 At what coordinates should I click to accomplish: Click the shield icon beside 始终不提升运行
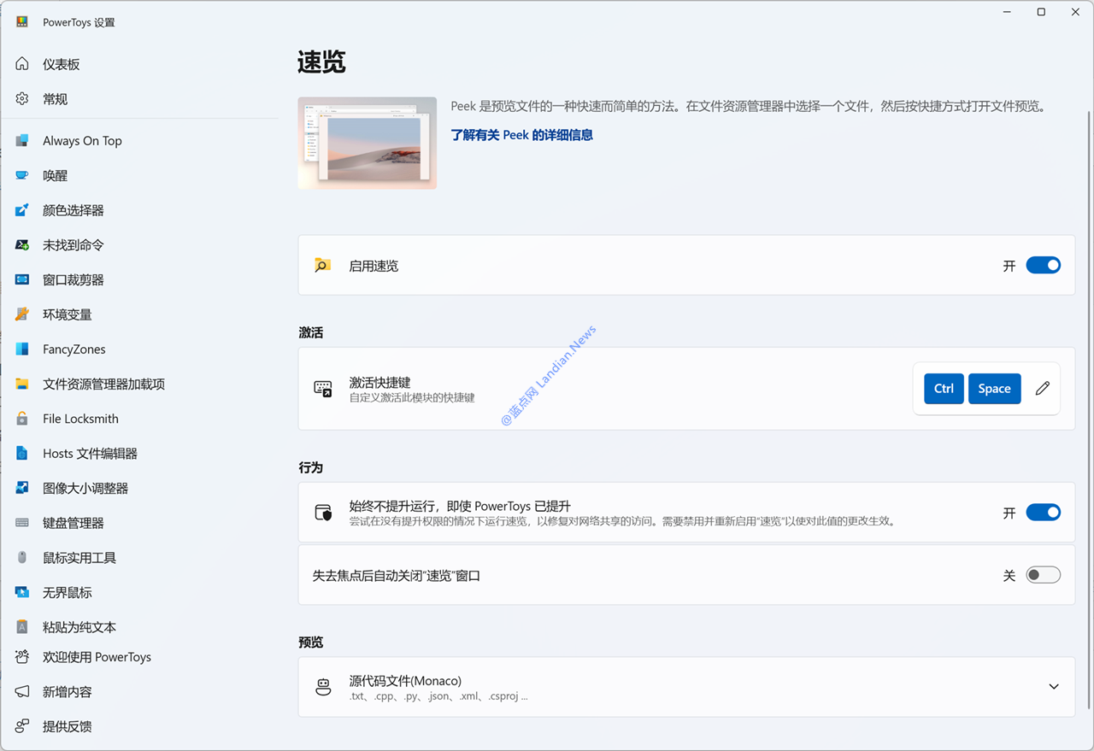point(323,513)
